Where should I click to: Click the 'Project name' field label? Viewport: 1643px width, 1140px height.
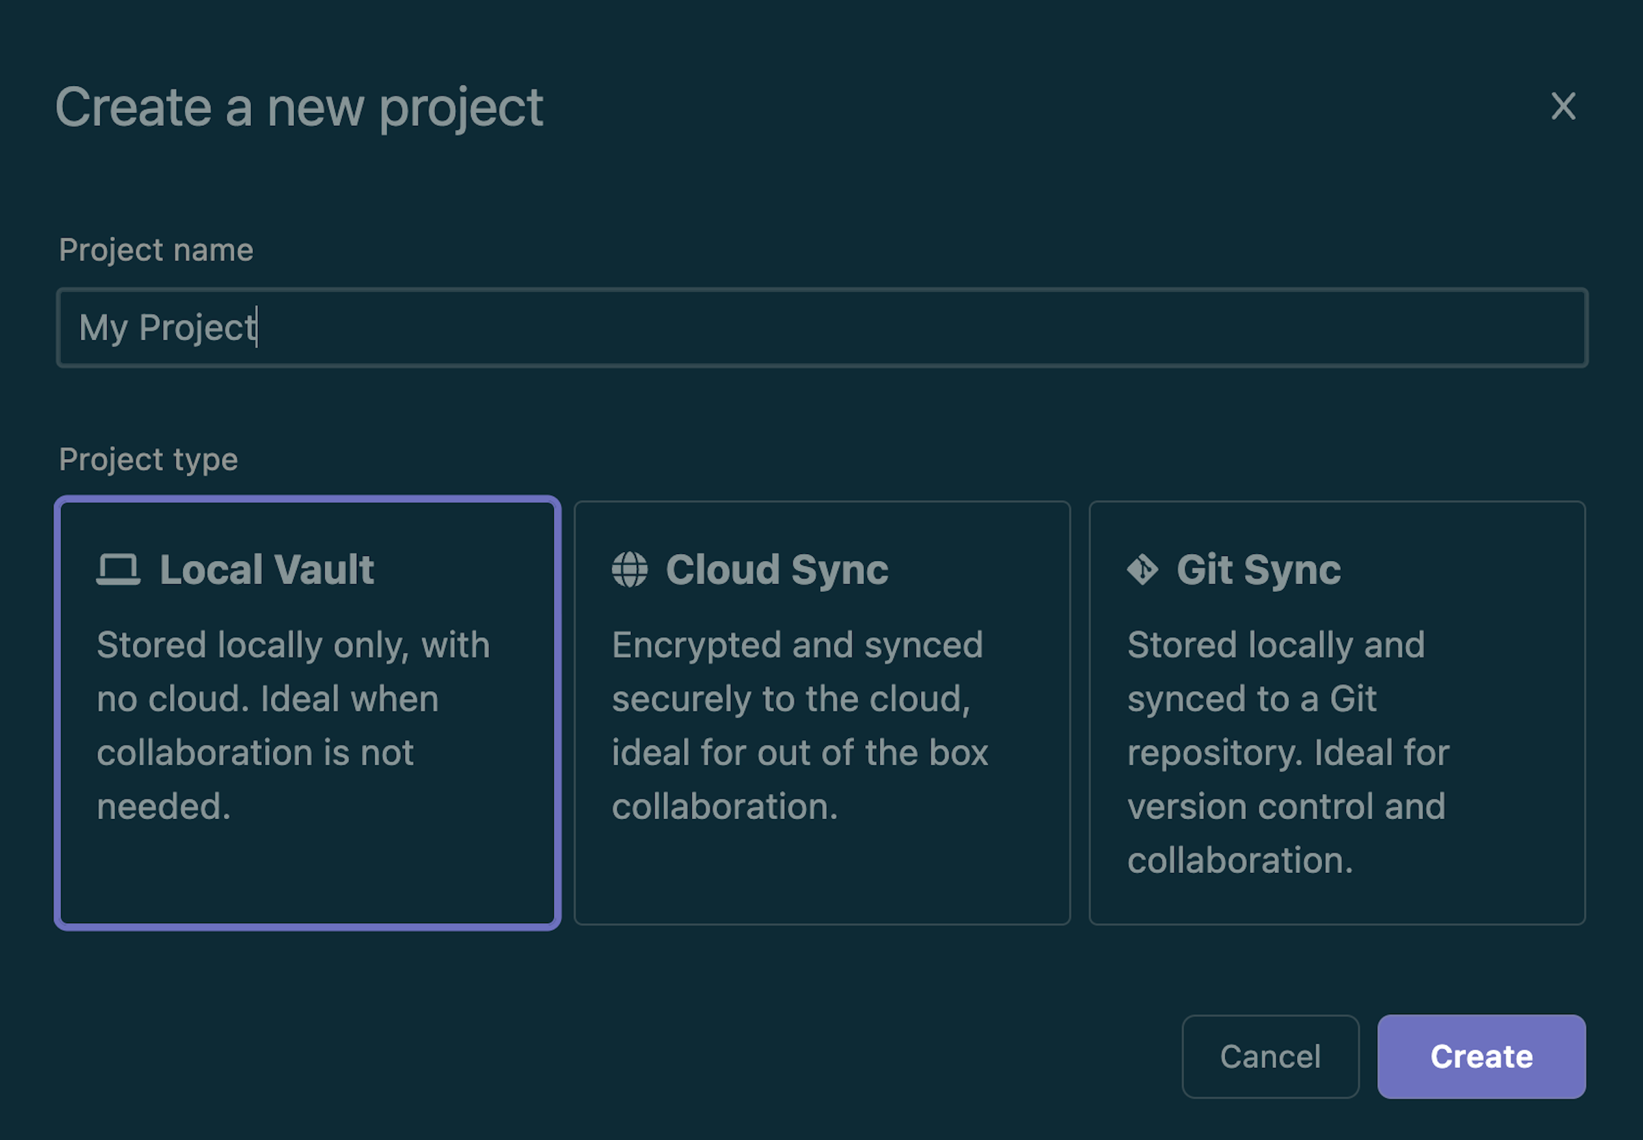point(156,250)
